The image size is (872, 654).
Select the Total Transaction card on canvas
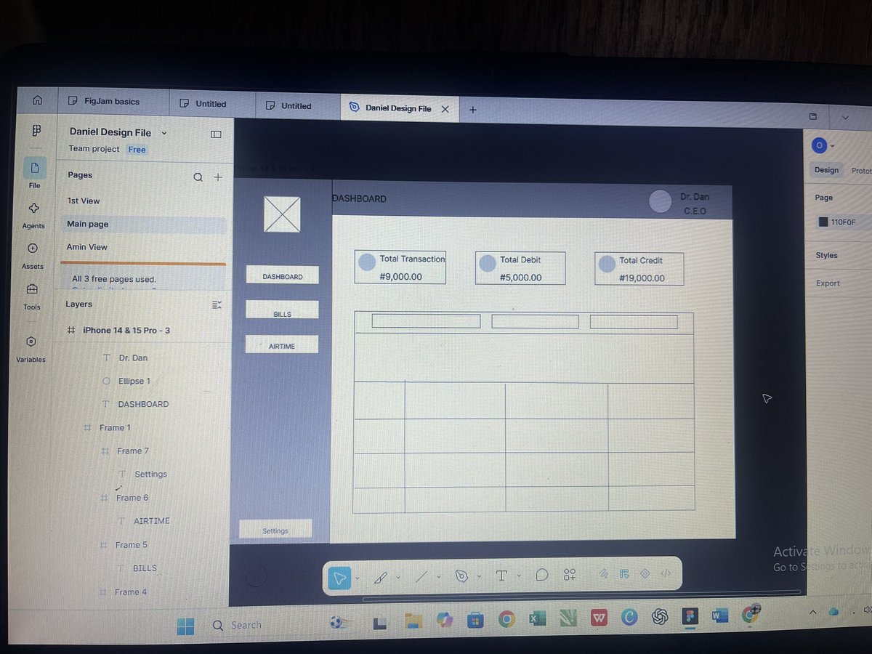400,267
